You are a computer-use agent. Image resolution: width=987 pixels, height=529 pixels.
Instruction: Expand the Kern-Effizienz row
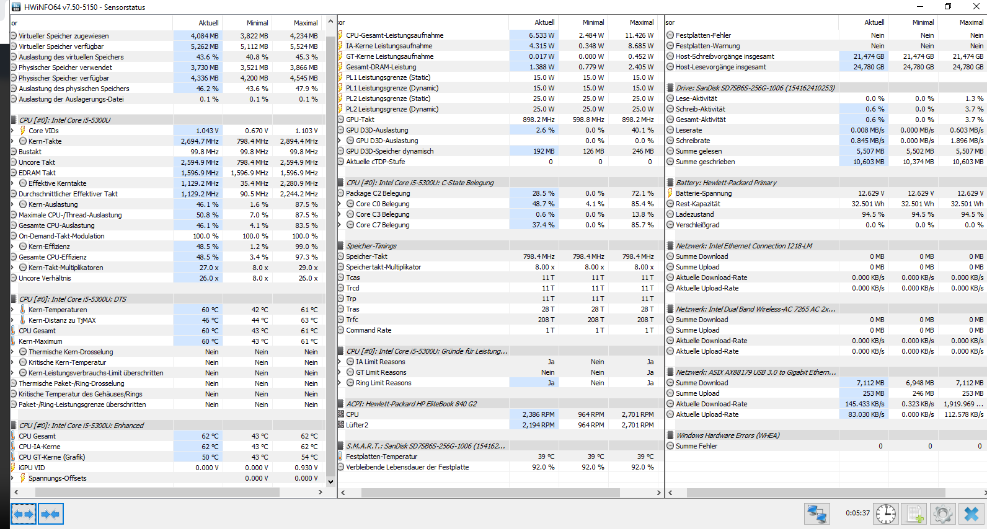tap(12, 247)
